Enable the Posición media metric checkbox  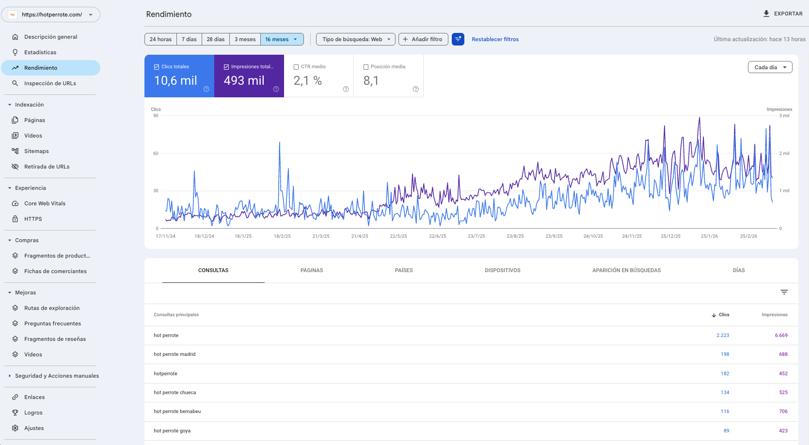point(366,66)
